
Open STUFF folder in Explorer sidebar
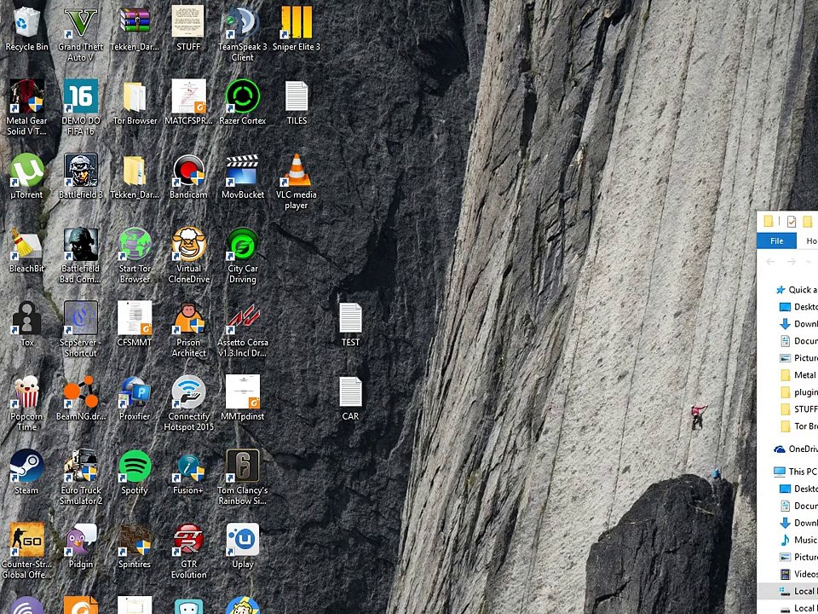pyautogui.click(x=798, y=408)
